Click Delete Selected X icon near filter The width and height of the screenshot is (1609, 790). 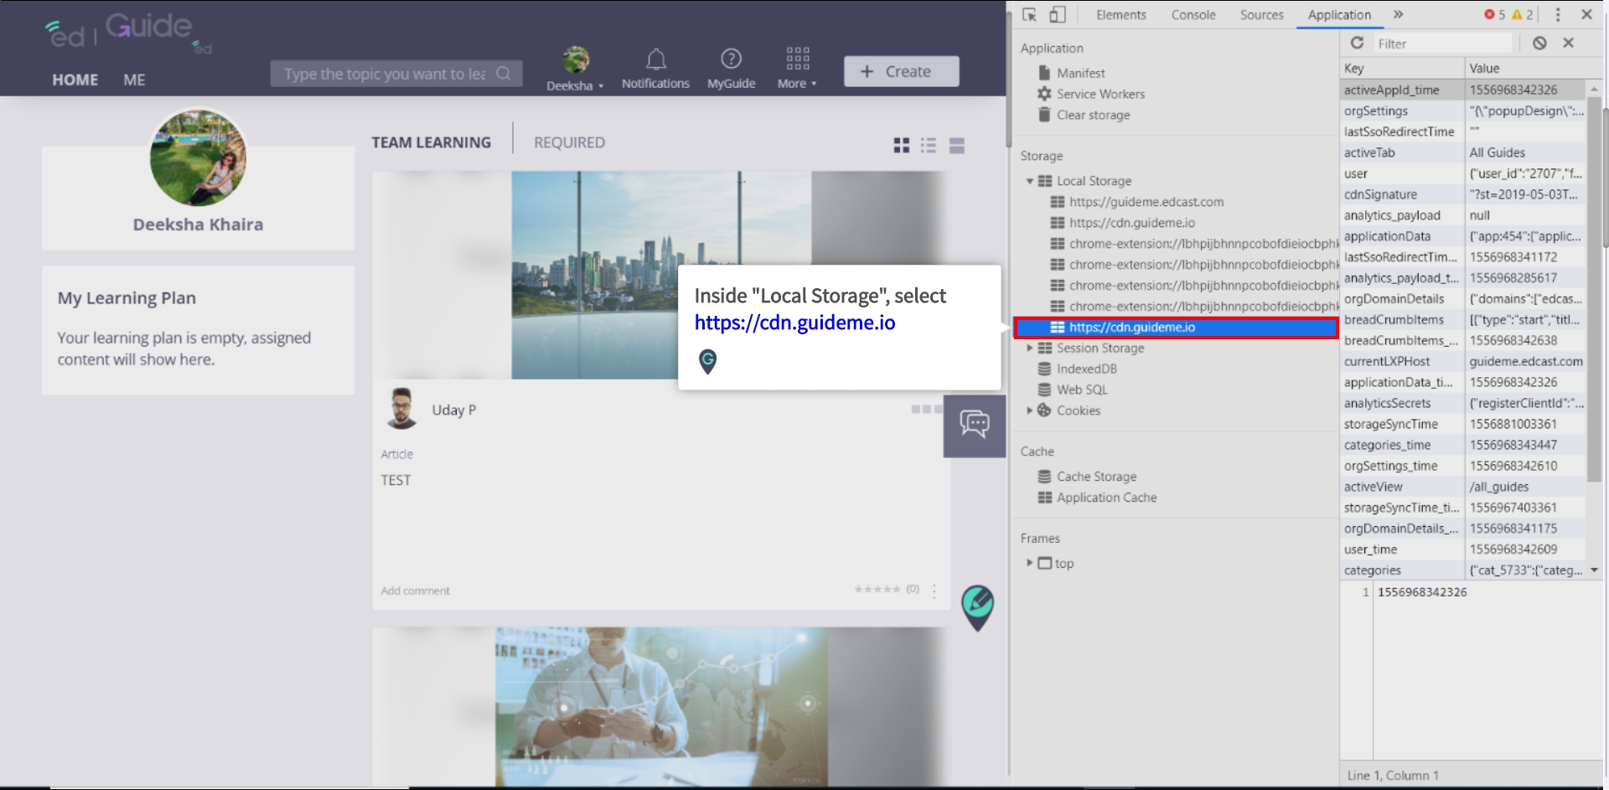[1568, 43]
